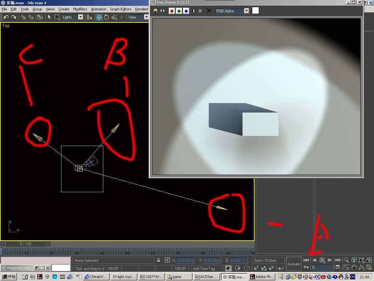Activate Bind to Space Warp tool
Screen dimensions: 374x281
point(40,17)
